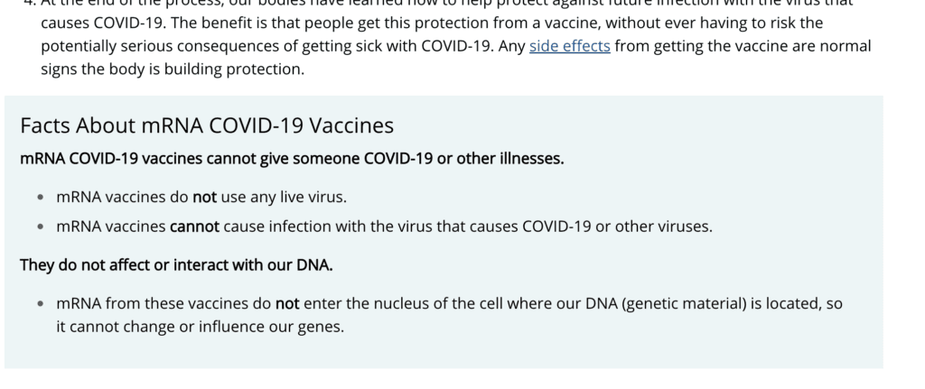Click the "Facts About mRNA COVID-19 Vaccines" heading
The height and width of the screenshot is (389, 925).
(207, 125)
